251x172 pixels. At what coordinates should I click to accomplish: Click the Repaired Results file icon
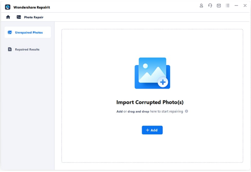(x=10, y=49)
